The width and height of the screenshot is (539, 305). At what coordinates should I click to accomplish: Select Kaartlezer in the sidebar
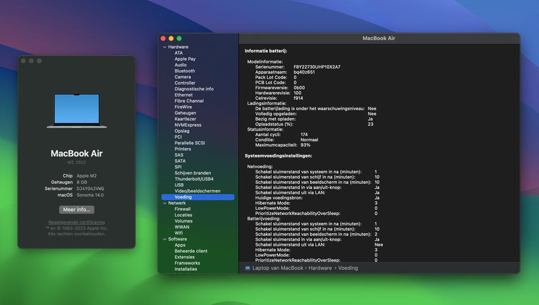[185, 119]
